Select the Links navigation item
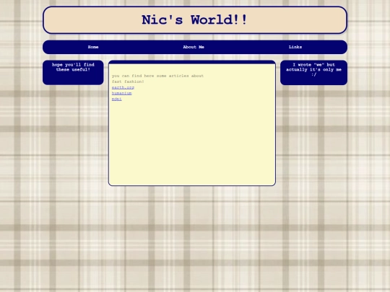This screenshot has height=292, width=390. tap(295, 47)
